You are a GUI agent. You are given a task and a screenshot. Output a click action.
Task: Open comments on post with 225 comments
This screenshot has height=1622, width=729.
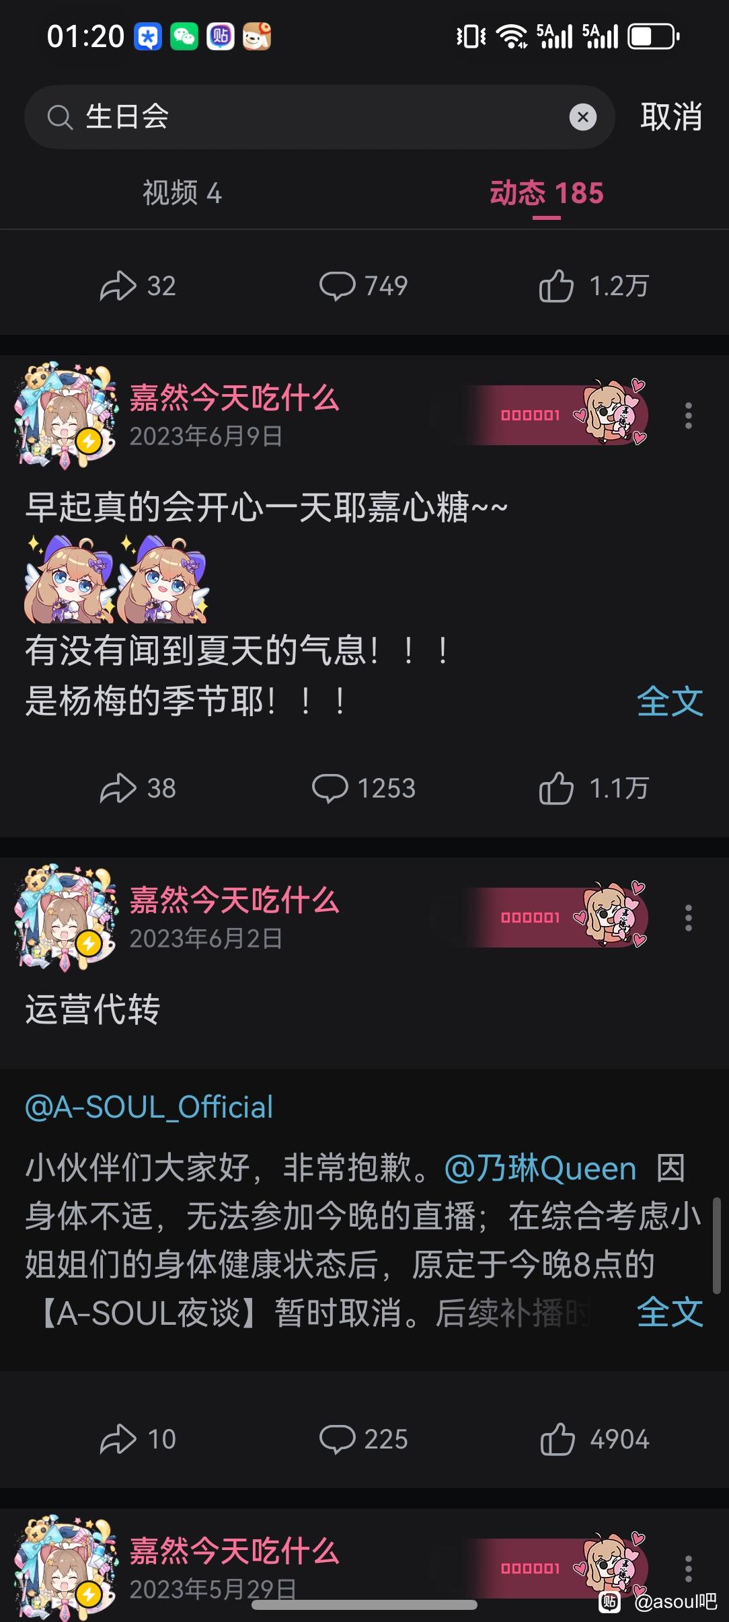click(363, 1439)
